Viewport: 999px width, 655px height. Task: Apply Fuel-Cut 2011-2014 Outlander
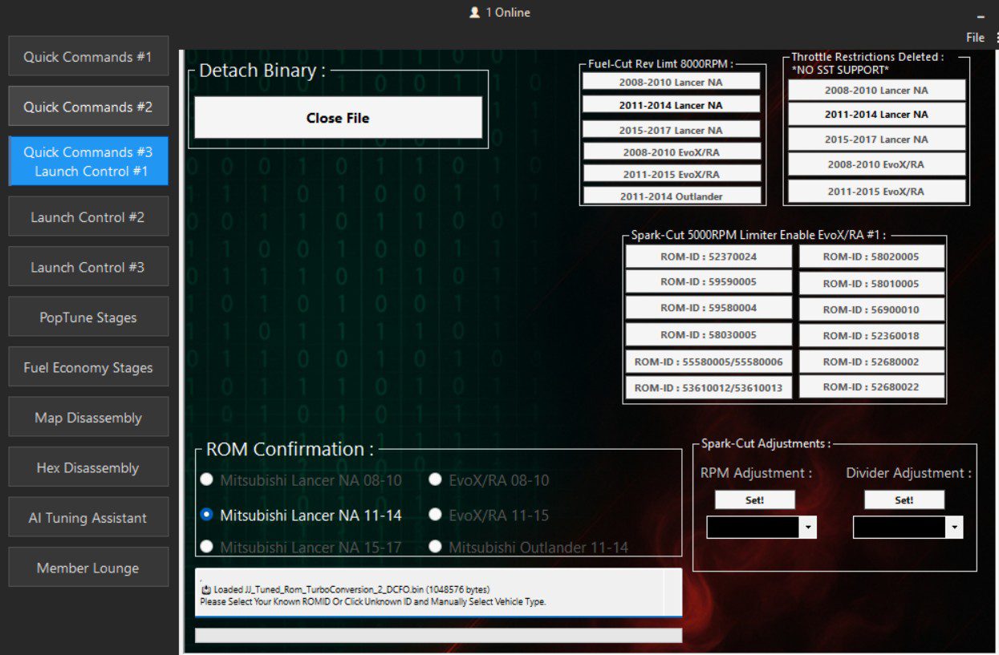(671, 196)
